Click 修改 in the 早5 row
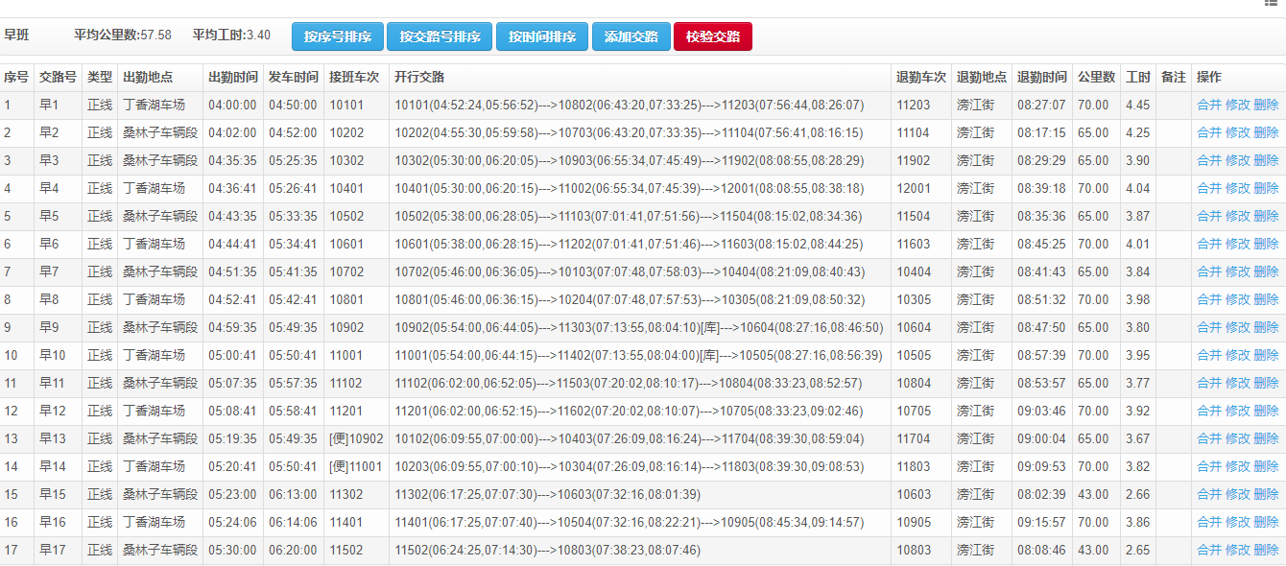1286x566 pixels. coord(1237,217)
